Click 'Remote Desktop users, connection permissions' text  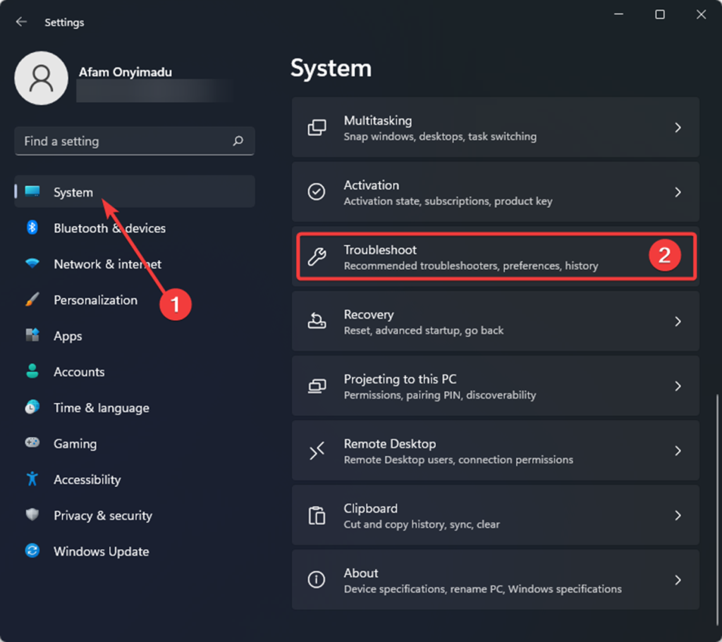click(x=458, y=459)
